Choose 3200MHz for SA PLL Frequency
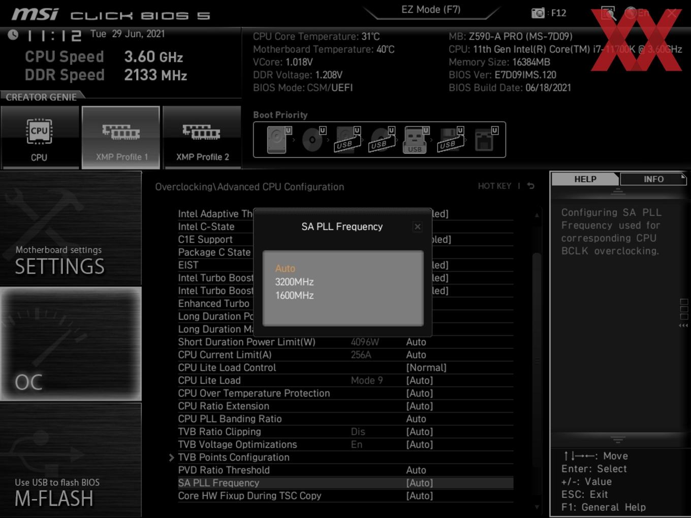Viewport: 691px width, 518px height. tap(294, 282)
